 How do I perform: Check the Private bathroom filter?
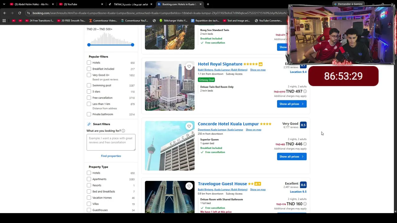[x=89, y=114]
